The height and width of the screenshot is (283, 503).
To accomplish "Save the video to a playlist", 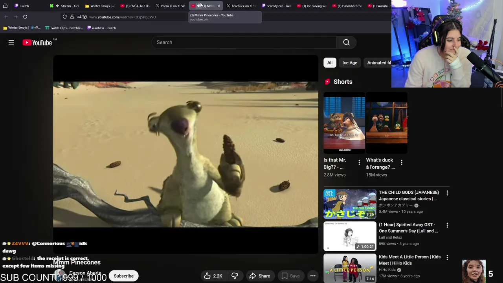I will pyautogui.click(x=290, y=276).
